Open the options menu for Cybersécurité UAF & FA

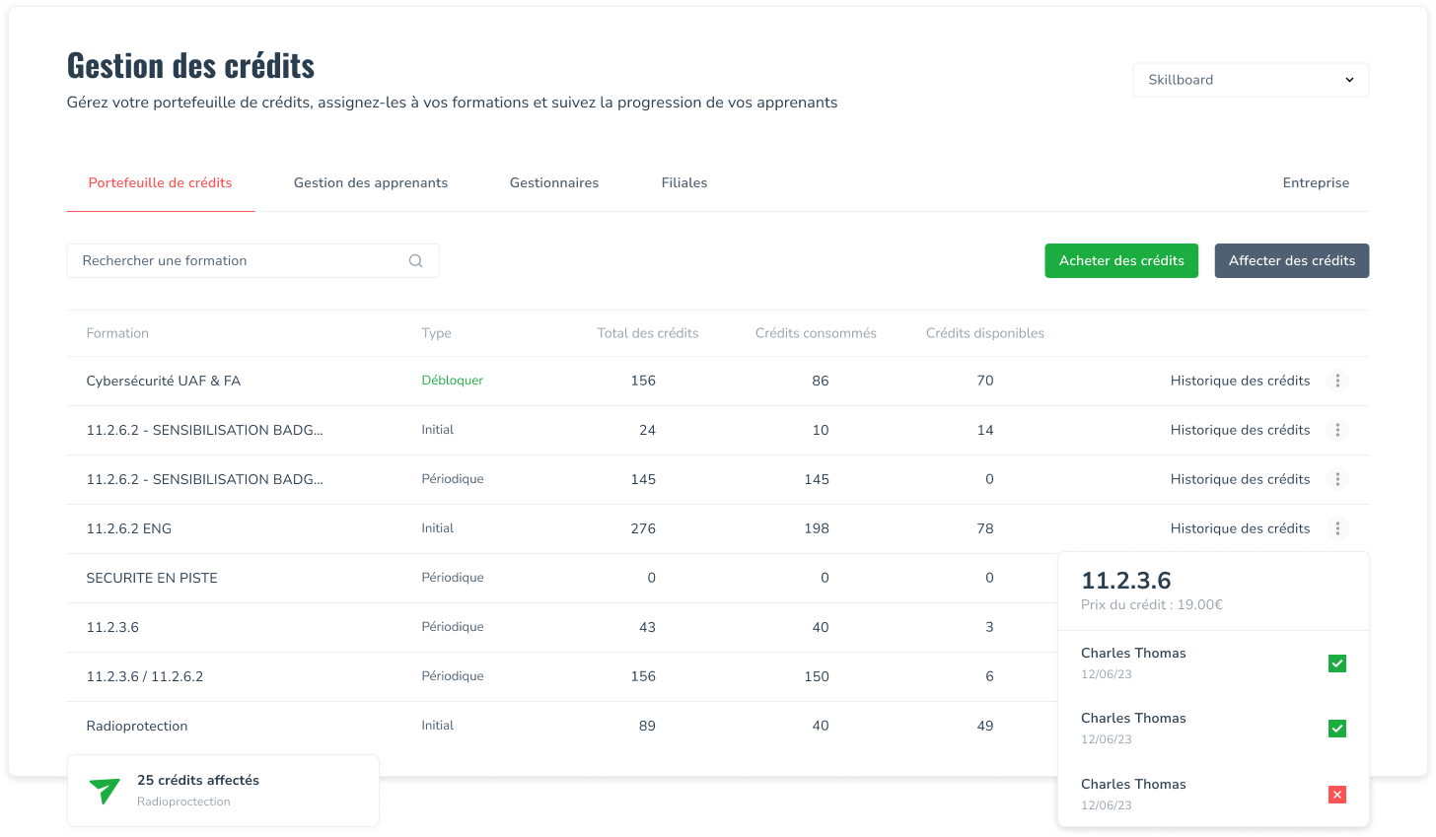1337,381
